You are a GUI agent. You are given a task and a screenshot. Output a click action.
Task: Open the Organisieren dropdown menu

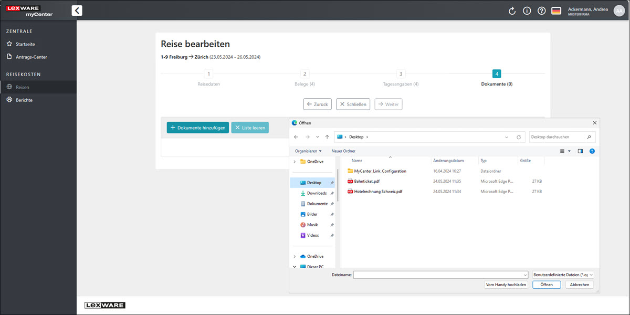tap(308, 151)
